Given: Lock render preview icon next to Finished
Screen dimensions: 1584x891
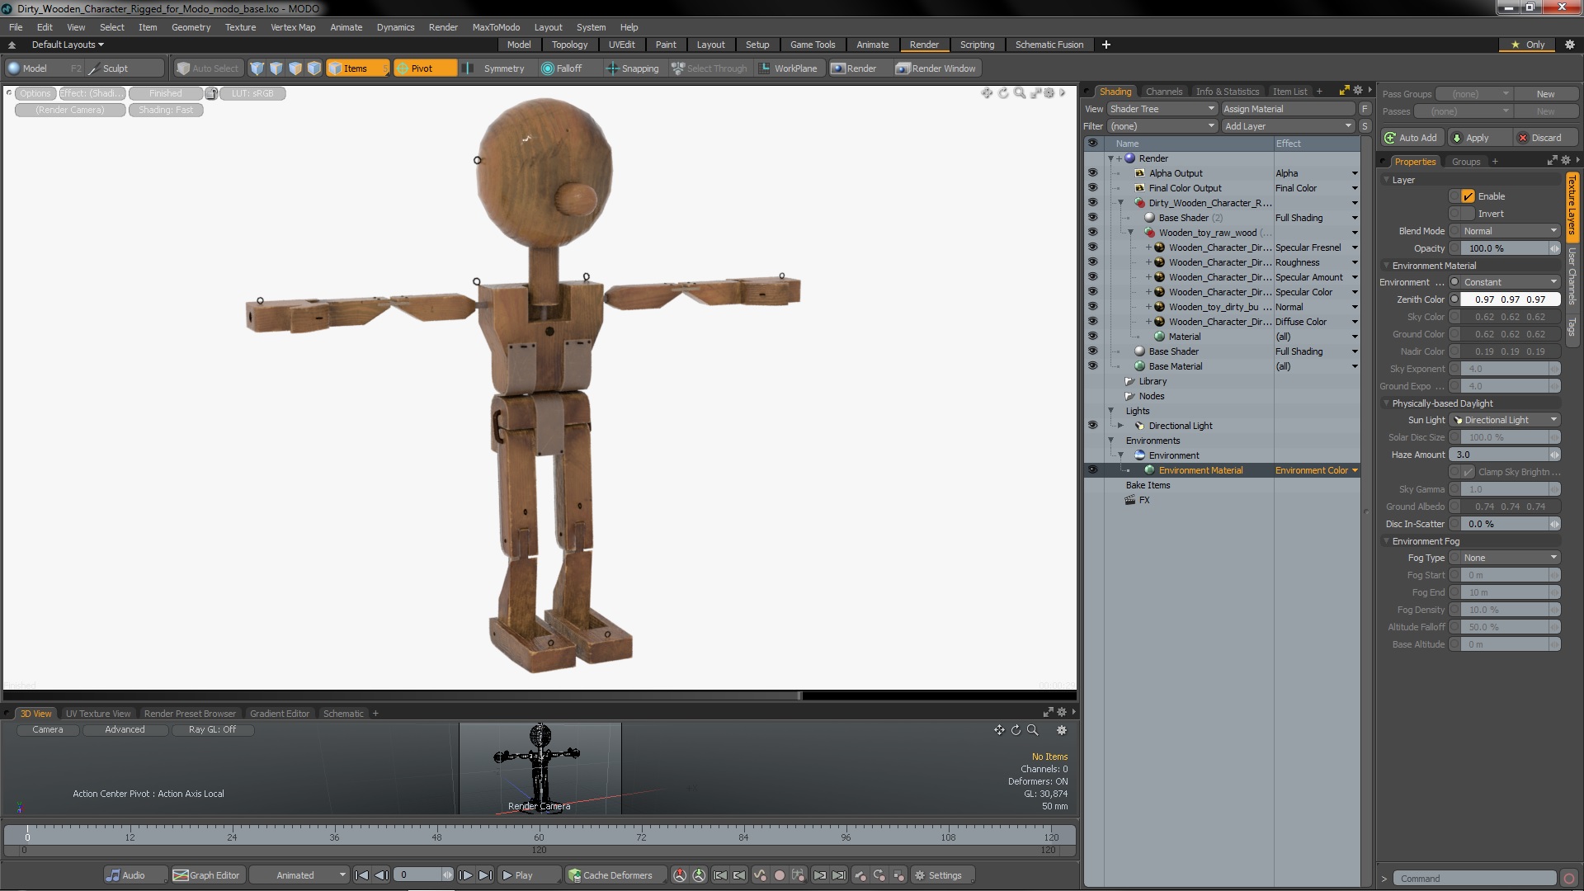Looking at the screenshot, I should 211,93.
